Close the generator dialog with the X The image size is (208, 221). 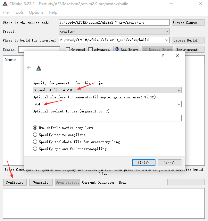coord(177,56)
